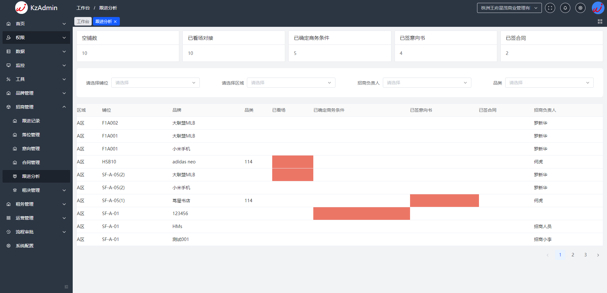Close the 跟进分析 tab
The image size is (607, 293).
[115, 21]
